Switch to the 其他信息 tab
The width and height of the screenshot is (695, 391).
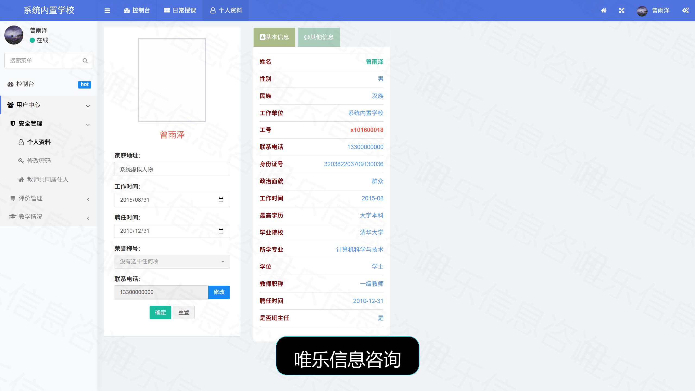click(319, 37)
